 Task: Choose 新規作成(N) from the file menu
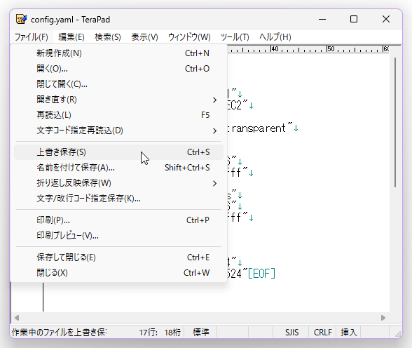[x=119, y=53]
